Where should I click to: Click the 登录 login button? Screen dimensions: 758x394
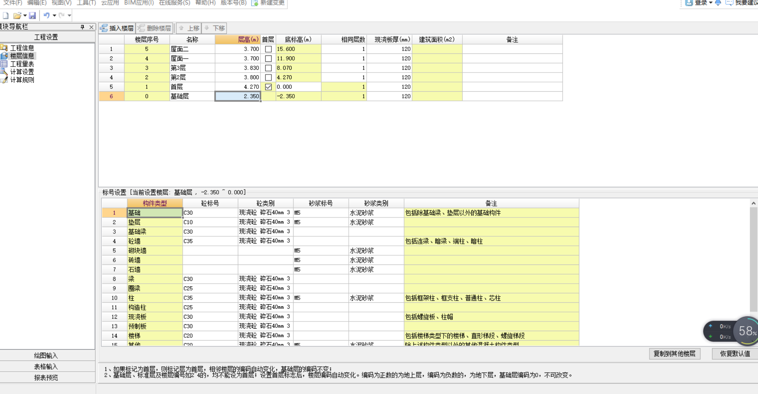point(697,3)
